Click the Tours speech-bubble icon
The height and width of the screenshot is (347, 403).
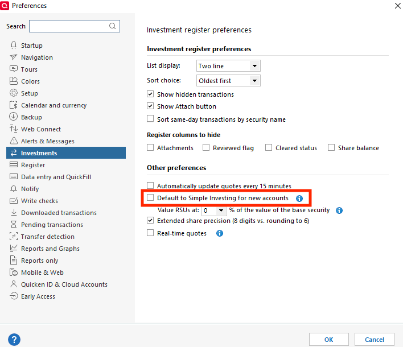13,69
